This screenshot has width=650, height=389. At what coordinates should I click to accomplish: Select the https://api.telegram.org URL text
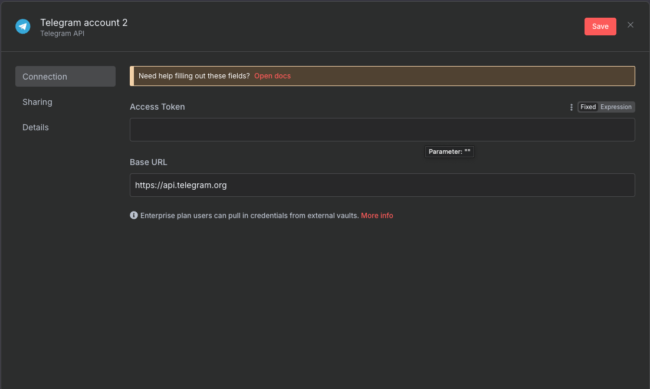[x=180, y=185]
